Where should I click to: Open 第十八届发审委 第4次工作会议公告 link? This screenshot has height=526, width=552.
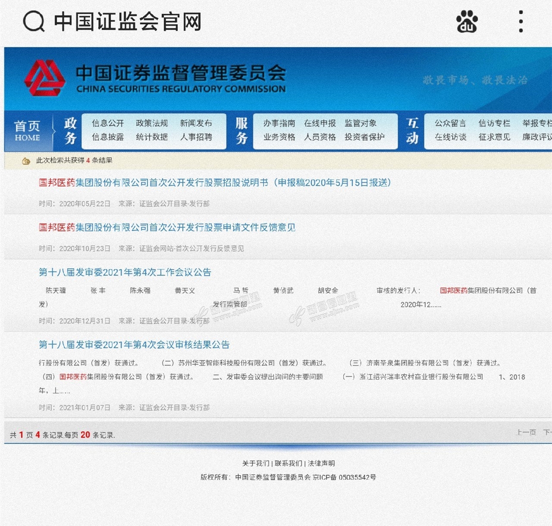125,272
